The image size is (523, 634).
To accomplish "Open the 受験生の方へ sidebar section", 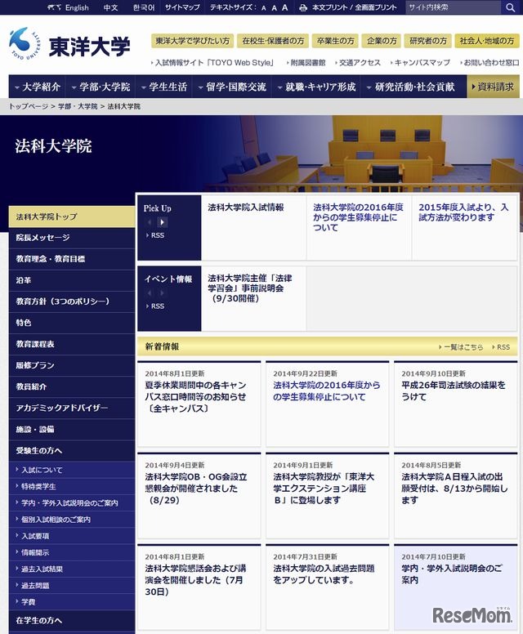I will (x=72, y=451).
